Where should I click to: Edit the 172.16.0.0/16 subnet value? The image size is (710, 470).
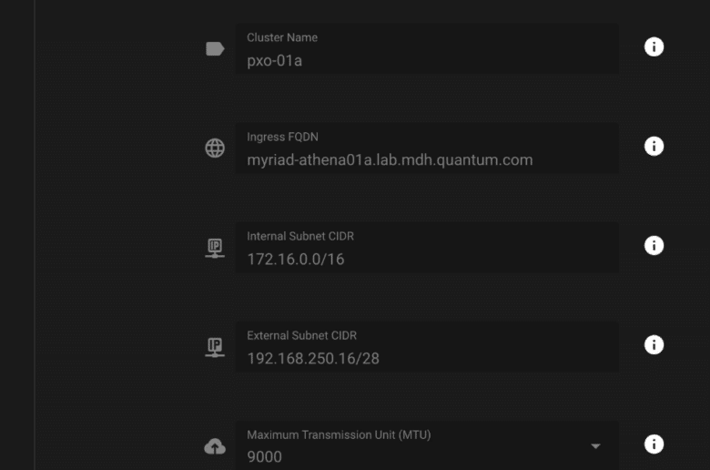coord(427,248)
